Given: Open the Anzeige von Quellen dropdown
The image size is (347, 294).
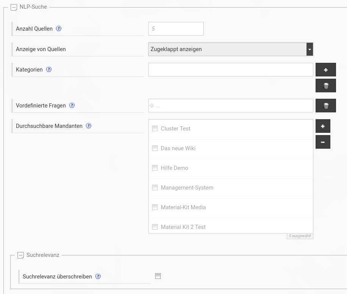Looking at the screenshot, I should coord(230,49).
